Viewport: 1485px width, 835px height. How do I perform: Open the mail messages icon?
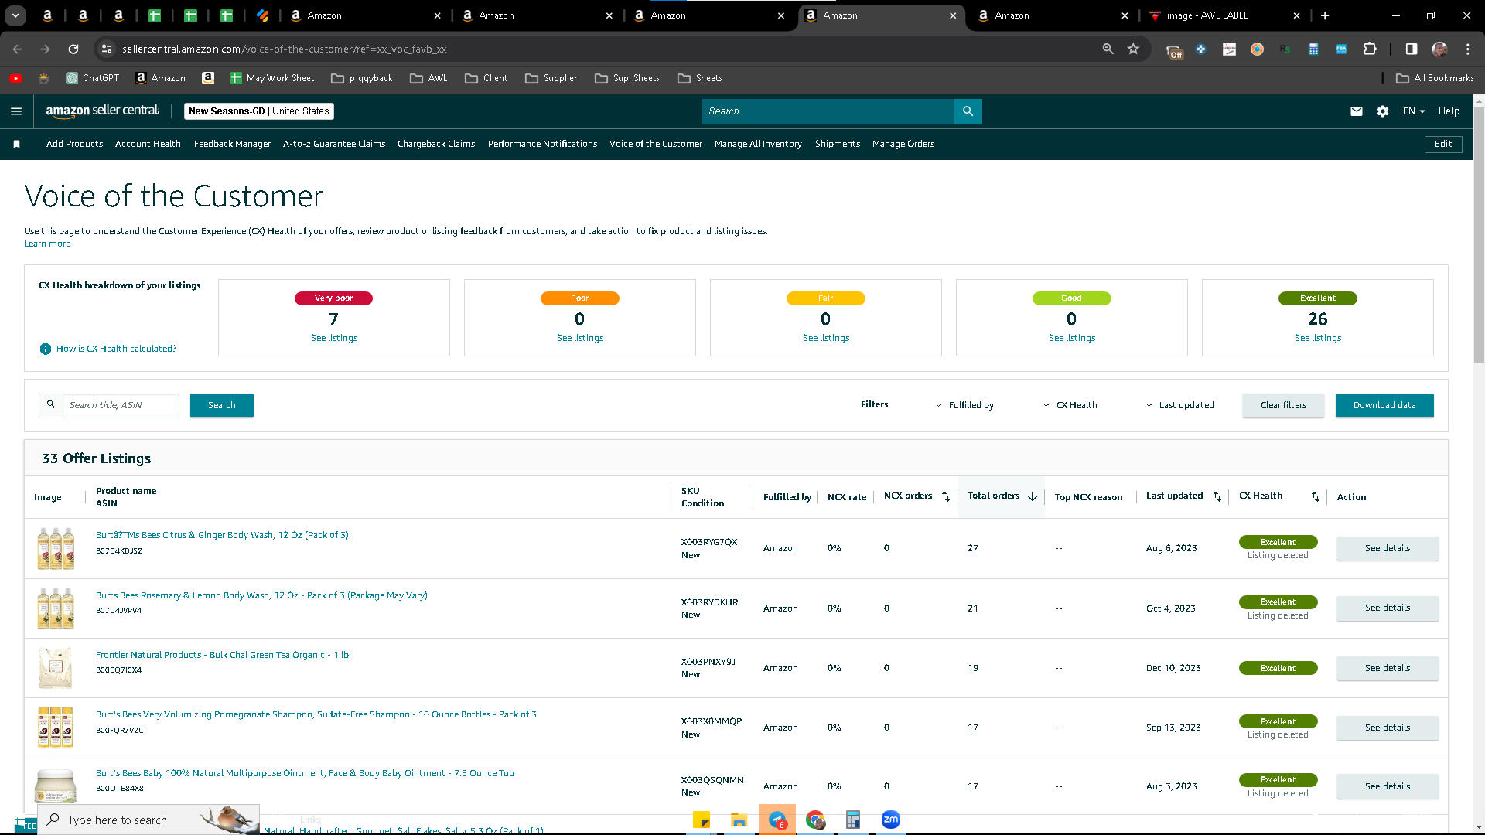pyautogui.click(x=1357, y=111)
